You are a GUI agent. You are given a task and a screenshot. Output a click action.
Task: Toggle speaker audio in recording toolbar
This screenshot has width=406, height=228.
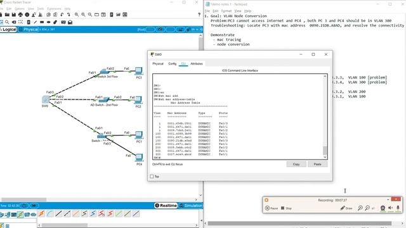391,208
